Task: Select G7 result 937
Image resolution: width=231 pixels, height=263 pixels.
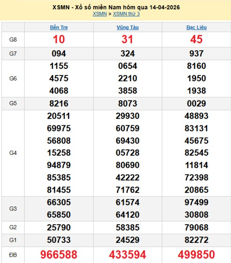Action: [196, 54]
